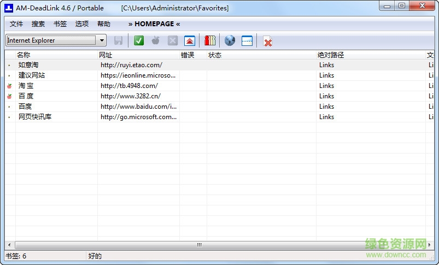Sort by the 错误 column header

coord(193,55)
